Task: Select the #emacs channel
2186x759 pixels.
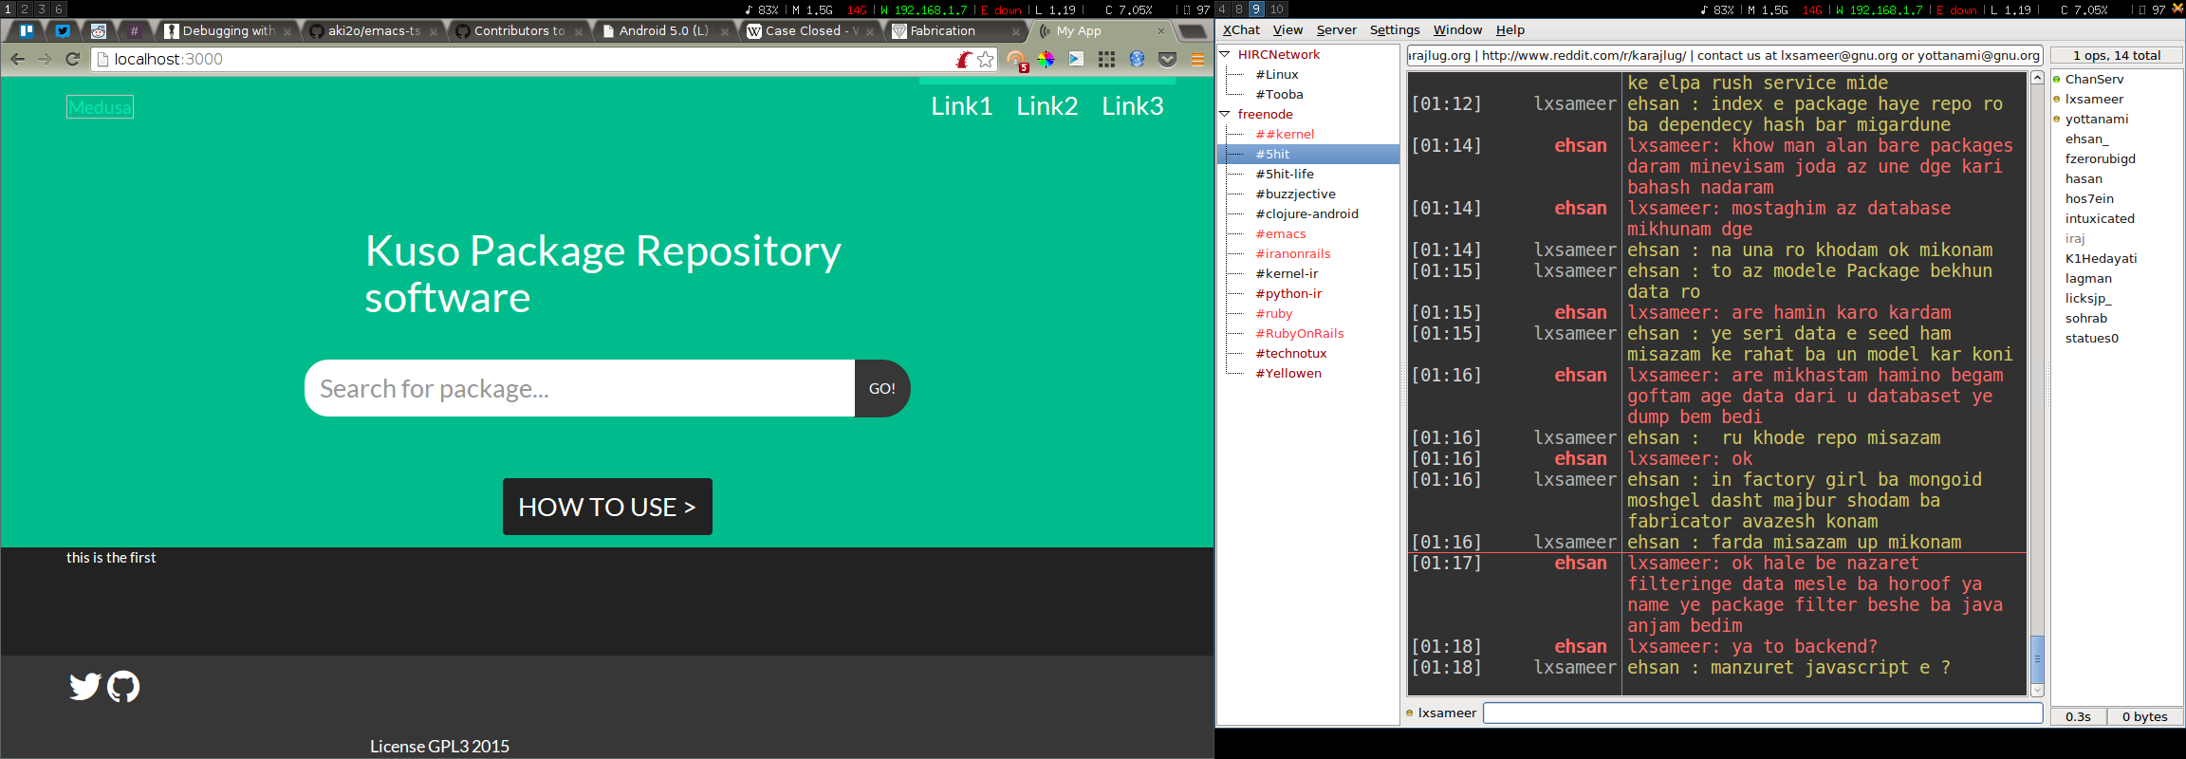Action: [1280, 234]
